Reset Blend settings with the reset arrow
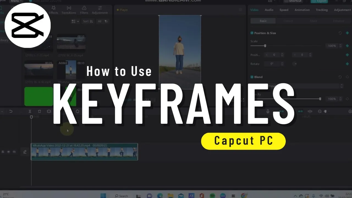The image size is (352, 198). pyautogui.click(x=340, y=77)
